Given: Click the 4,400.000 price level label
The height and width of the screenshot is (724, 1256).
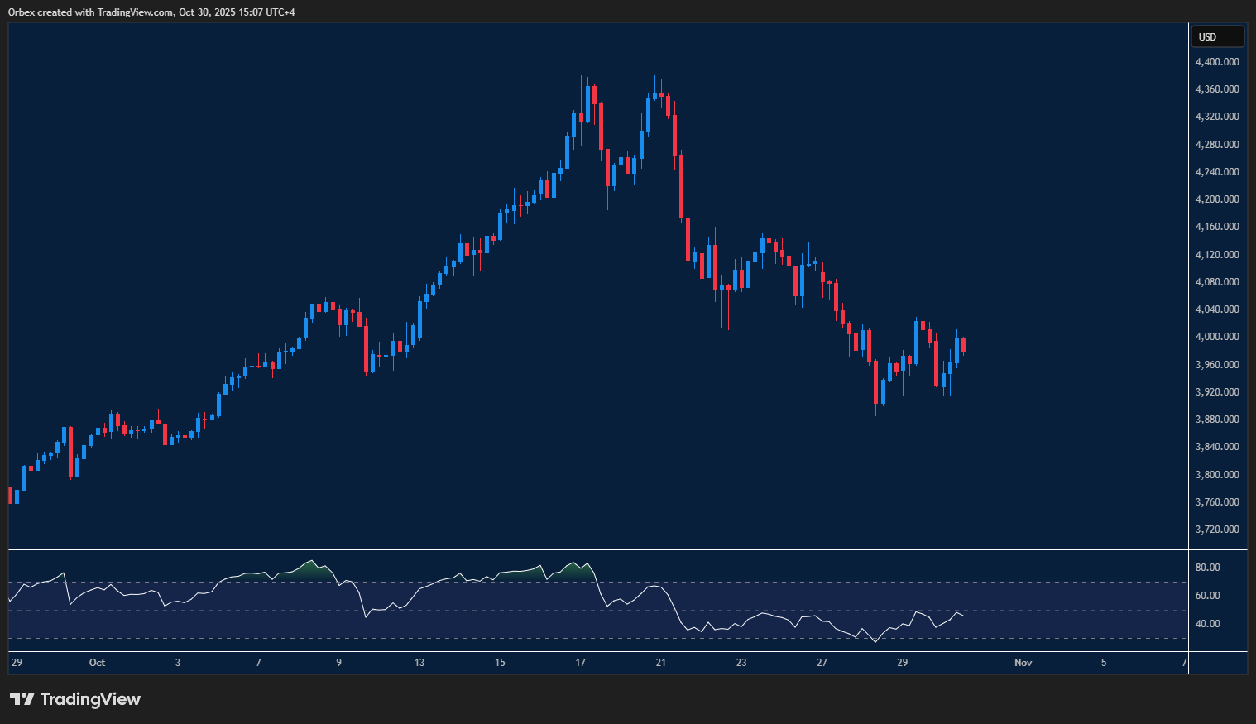Looking at the screenshot, I should pyautogui.click(x=1216, y=61).
